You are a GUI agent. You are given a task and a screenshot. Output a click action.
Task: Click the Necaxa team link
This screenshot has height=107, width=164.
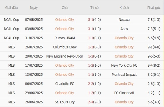(x=124, y=20)
